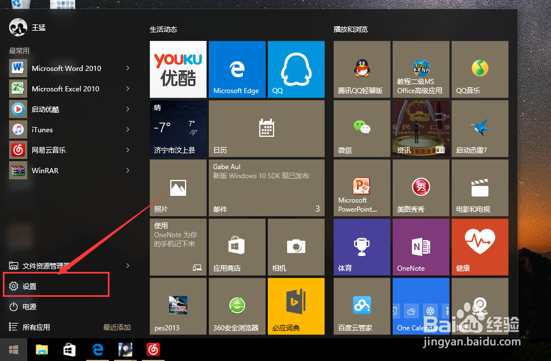Open the 必应词典 tile
The height and width of the screenshot is (361, 551).
296,305
